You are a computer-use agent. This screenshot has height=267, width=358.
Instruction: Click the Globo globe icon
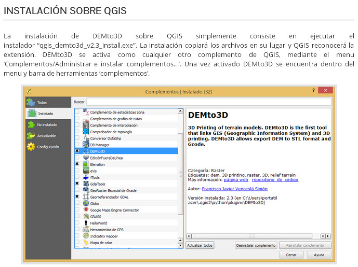click(x=86, y=203)
